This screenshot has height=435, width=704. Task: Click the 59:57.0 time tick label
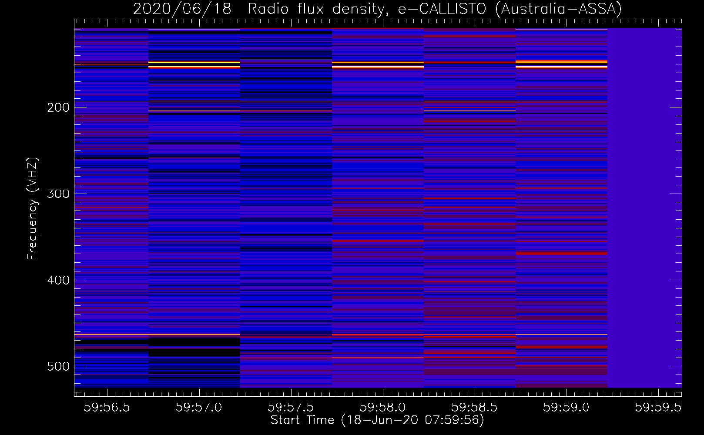click(199, 407)
